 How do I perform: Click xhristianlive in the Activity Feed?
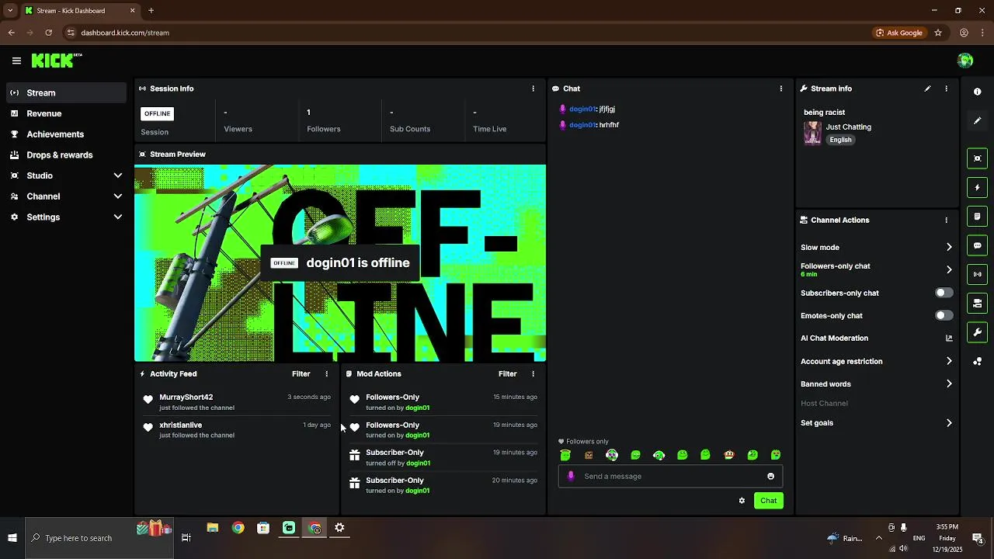(x=181, y=425)
